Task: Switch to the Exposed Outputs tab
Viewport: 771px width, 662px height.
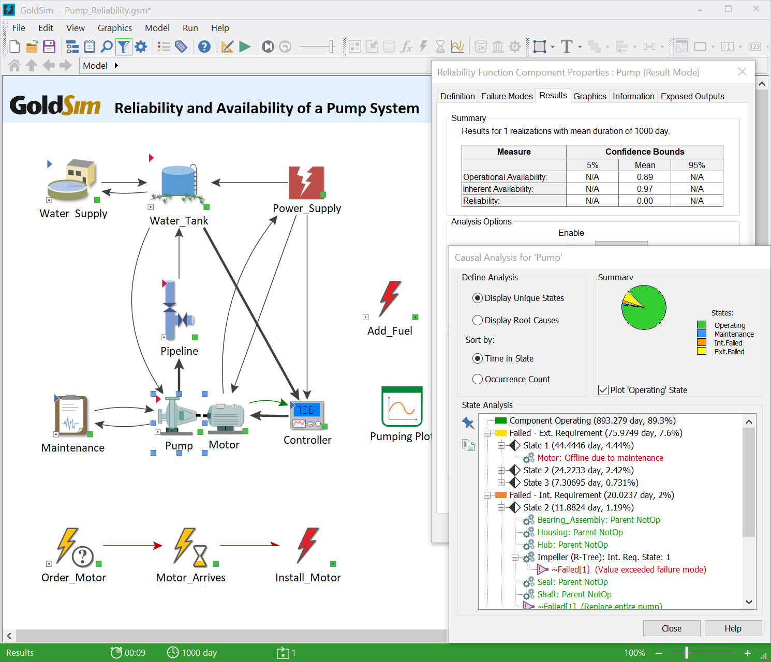Action: point(692,96)
